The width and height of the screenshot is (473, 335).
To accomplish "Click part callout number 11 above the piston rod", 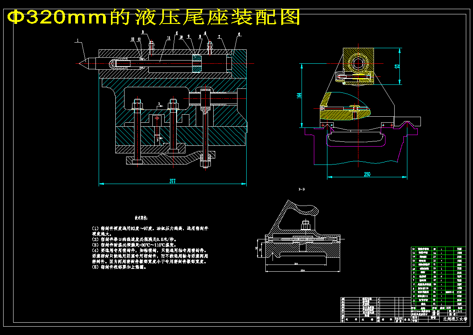I will [168, 38].
